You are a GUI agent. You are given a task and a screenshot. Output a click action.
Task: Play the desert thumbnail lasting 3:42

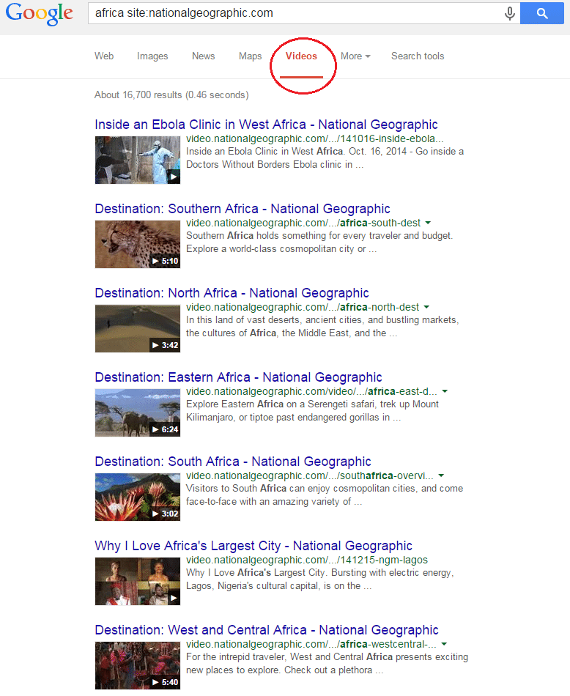[x=138, y=328]
